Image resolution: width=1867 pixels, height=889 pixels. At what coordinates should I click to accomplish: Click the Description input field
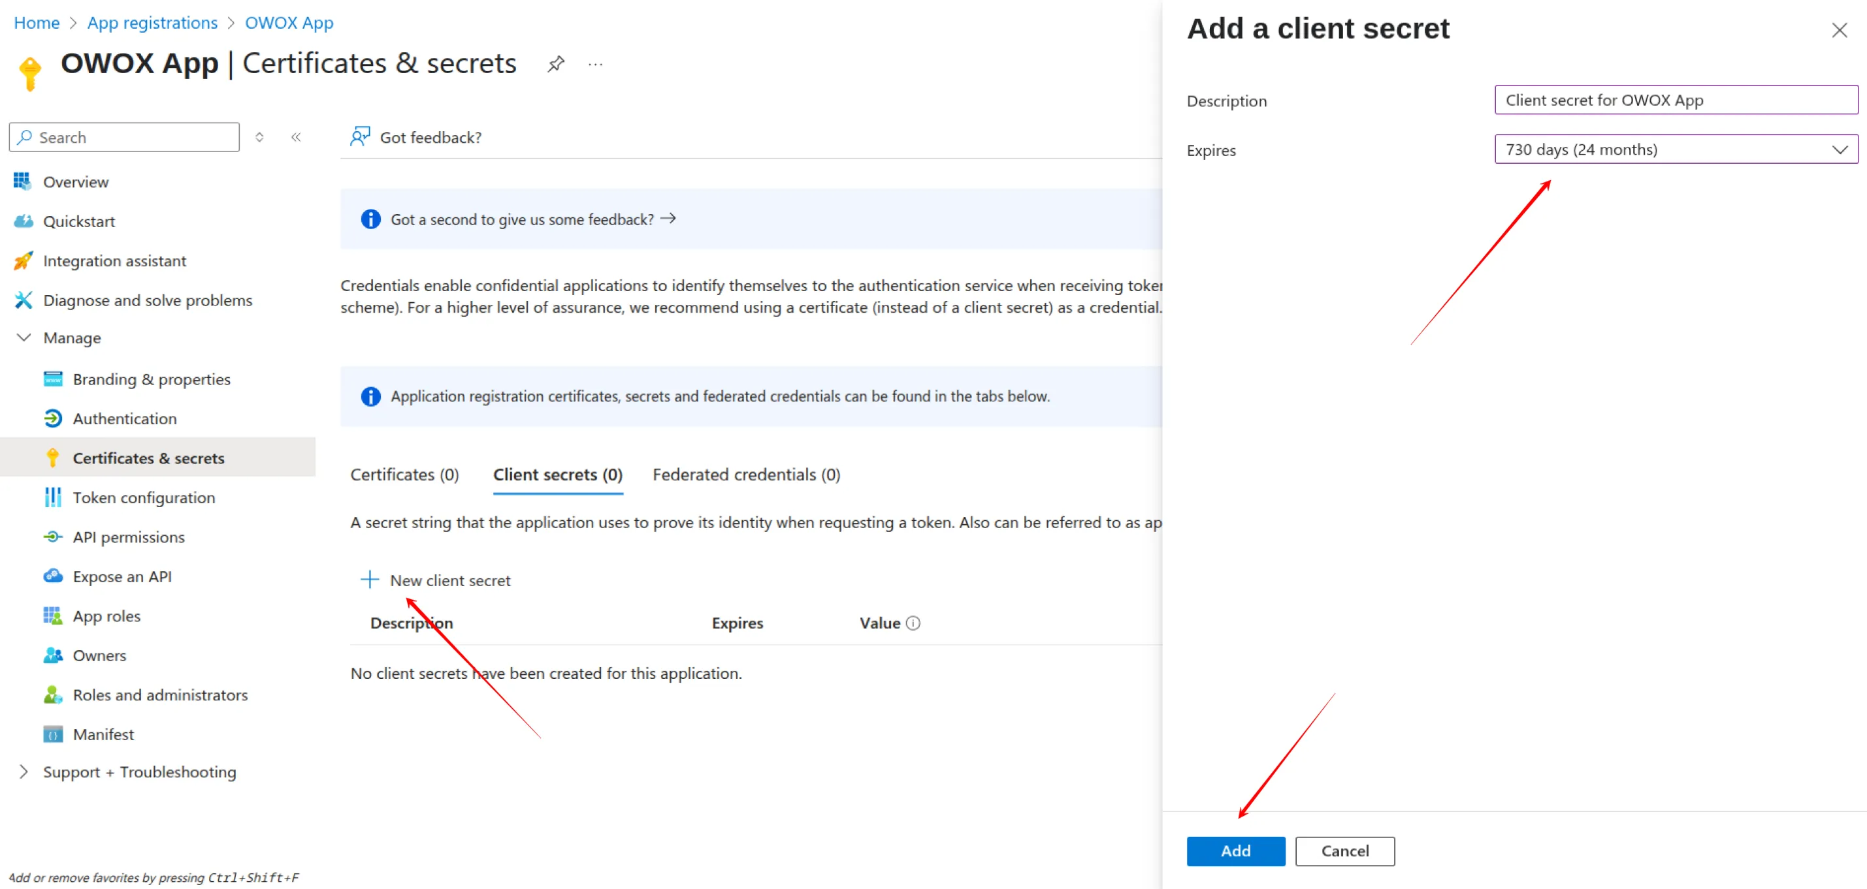pyautogui.click(x=1675, y=100)
